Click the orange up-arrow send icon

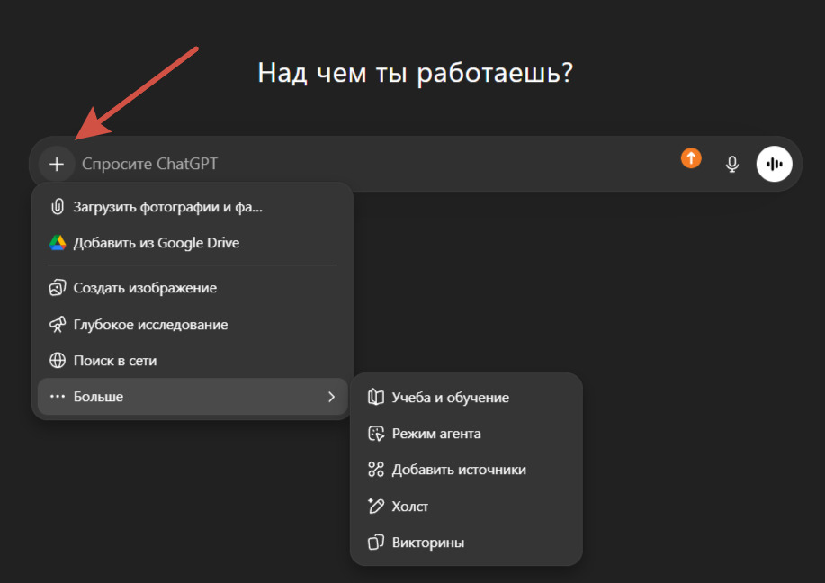[x=691, y=157]
